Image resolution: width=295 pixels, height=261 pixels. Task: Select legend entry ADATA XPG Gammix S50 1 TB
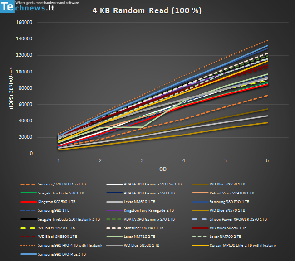(x=141, y=193)
